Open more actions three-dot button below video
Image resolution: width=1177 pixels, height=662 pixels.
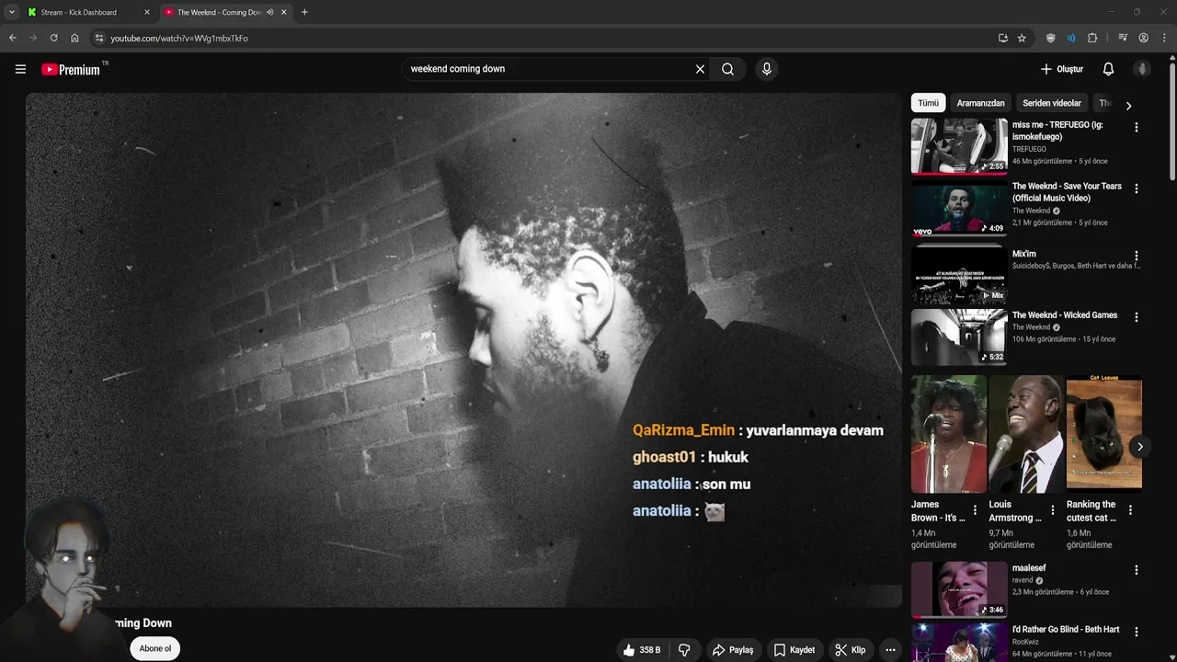pyautogui.click(x=889, y=650)
